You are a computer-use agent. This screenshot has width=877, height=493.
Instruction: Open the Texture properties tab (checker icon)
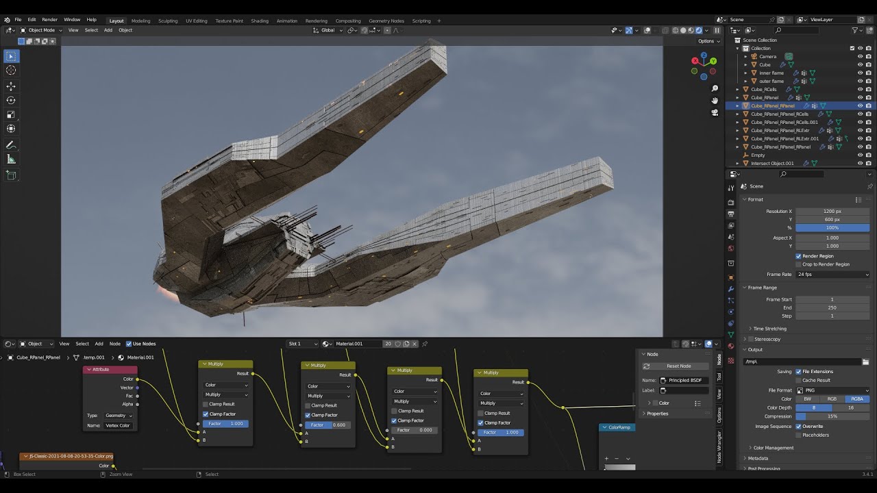tap(731, 360)
